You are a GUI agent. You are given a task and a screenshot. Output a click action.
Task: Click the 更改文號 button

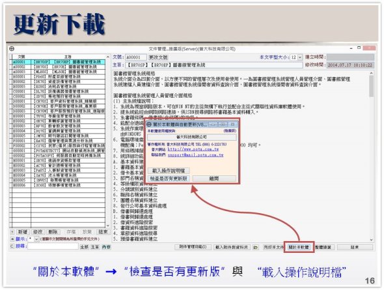[x=158, y=57]
